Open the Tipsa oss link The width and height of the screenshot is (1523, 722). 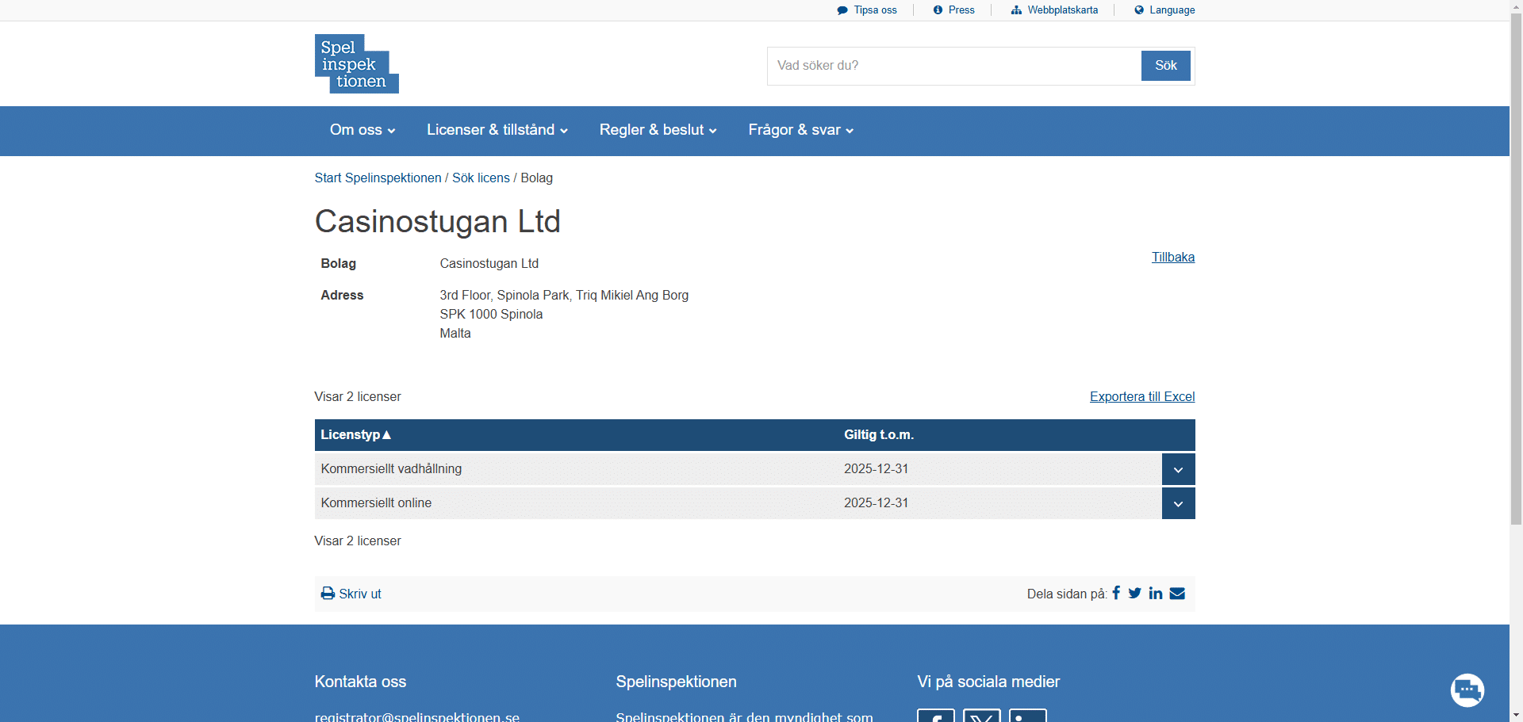(875, 10)
